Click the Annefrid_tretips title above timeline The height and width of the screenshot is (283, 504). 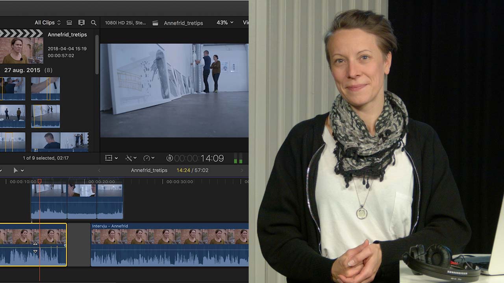[x=149, y=170]
